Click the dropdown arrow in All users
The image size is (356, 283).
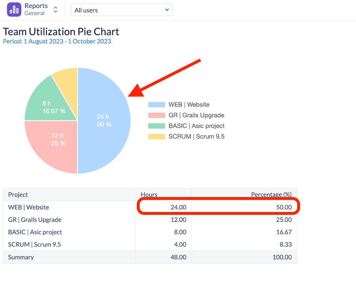pyautogui.click(x=167, y=10)
